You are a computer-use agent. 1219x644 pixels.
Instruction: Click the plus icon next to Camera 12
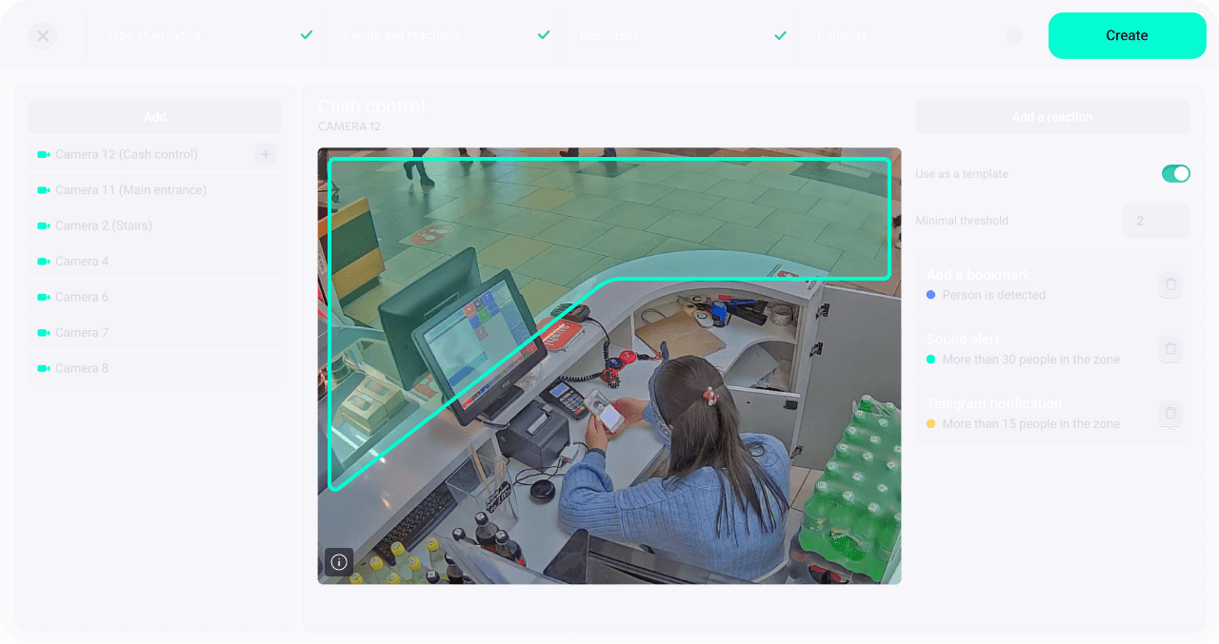tap(266, 154)
